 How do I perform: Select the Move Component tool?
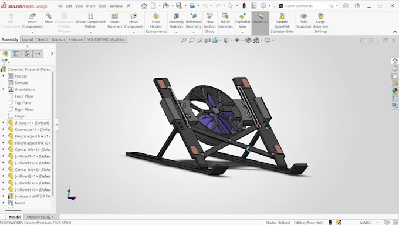click(134, 21)
